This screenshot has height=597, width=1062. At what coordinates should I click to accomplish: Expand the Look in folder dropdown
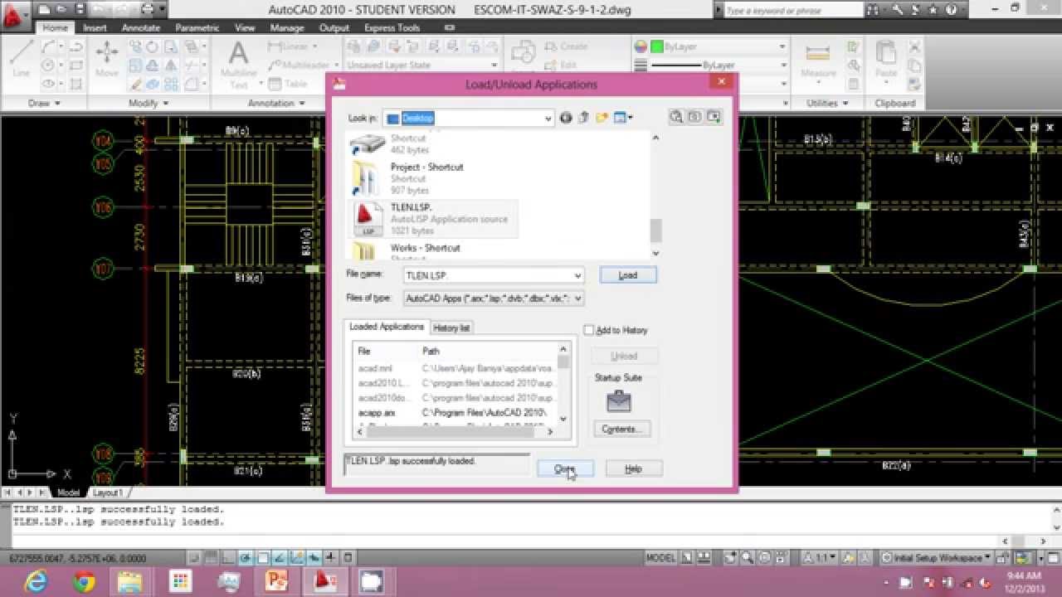(548, 119)
